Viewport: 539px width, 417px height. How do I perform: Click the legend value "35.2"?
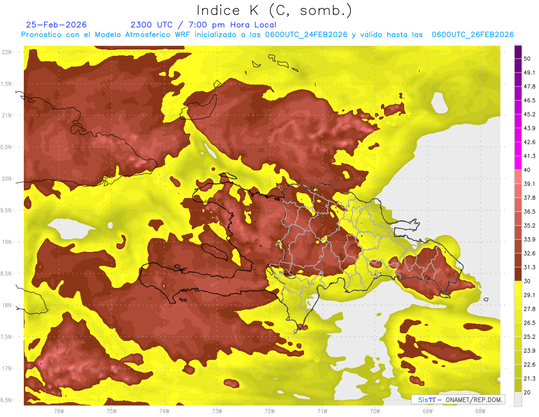pos(530,225)
